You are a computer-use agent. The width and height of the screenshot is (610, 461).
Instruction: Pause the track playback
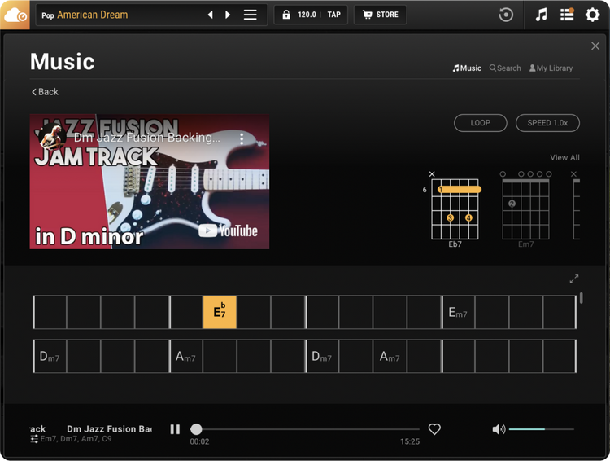tap(175, 429)
